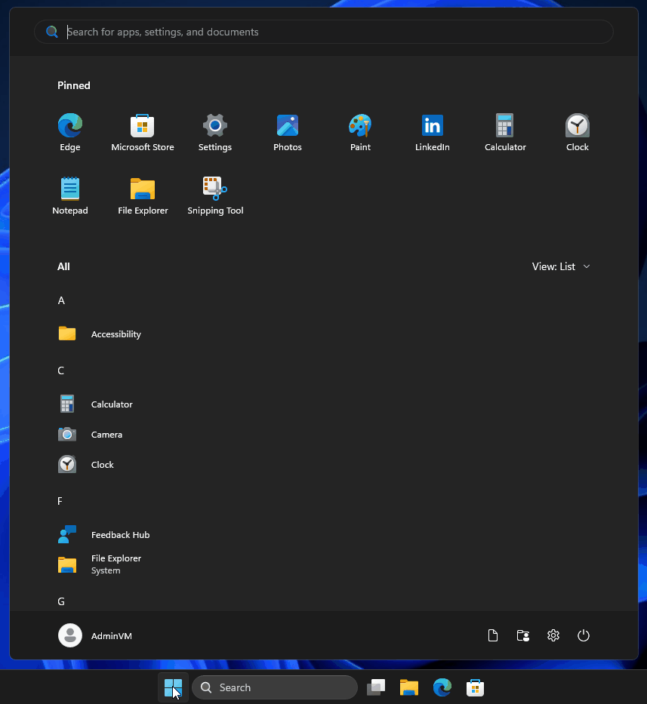
Task: Expand the Accessibility folder under A
Action: [116, 334]
